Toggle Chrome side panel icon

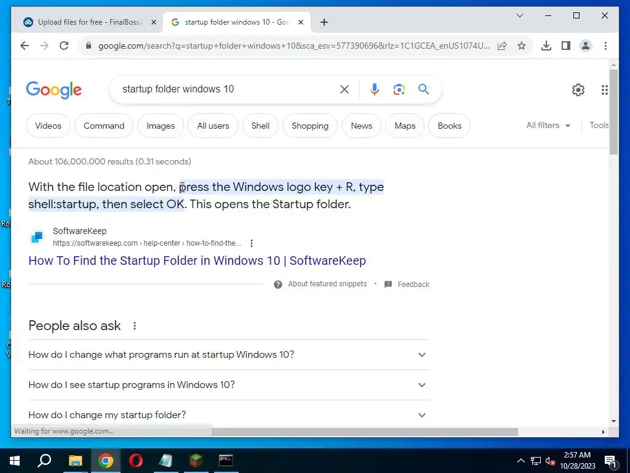(566, 46)
